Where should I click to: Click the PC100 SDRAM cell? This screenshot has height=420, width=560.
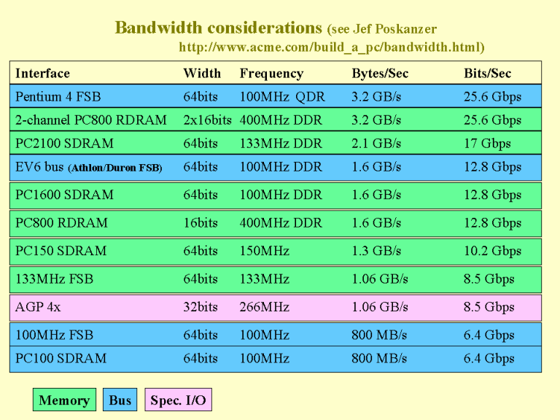click(61, 358)
